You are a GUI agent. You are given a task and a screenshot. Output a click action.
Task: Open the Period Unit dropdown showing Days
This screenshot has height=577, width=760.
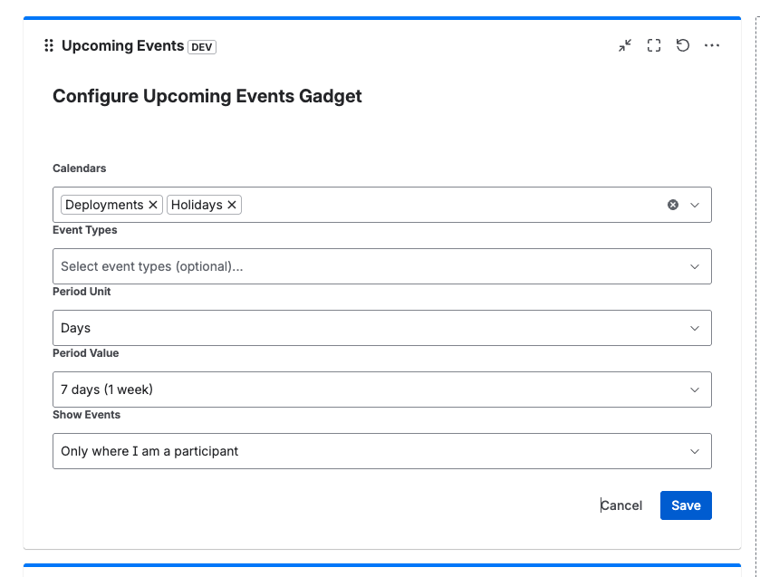click(x=696, y=328)
